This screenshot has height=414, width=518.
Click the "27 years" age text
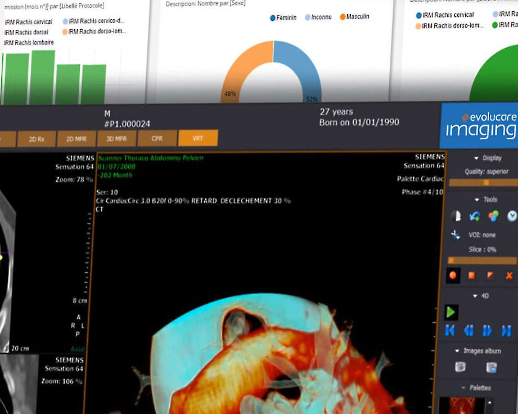coord(336,112)
